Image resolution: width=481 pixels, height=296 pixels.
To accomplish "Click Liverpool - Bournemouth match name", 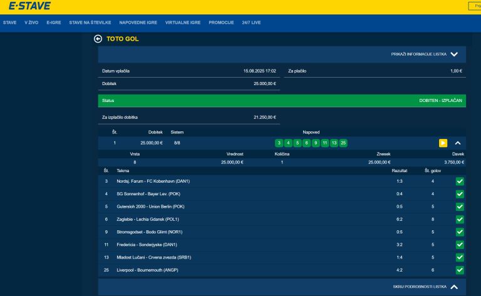I will tap(147, 270).
